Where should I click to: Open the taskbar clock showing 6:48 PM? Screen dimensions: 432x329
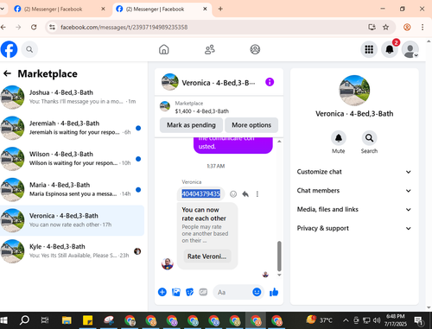pos(396,320)
